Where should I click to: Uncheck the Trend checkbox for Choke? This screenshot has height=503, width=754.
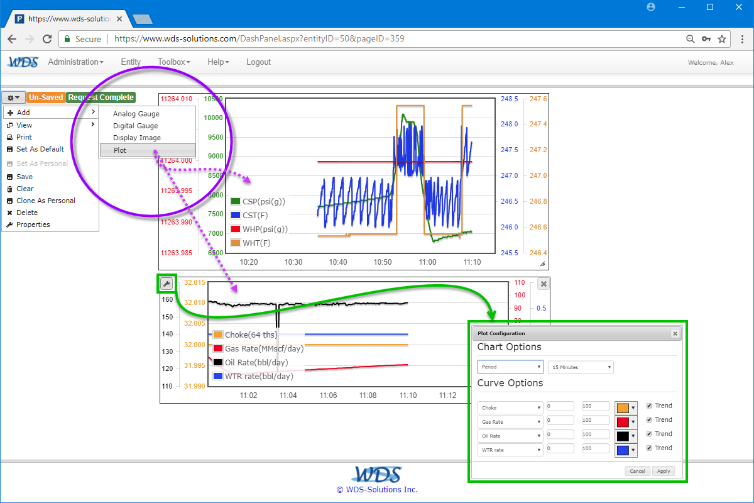click(x=649, y=406)
